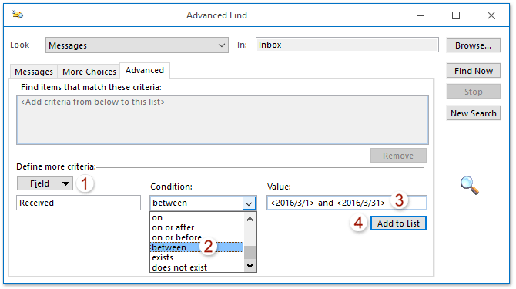
Task: Click the criteria list box
Action: (223, 119)
